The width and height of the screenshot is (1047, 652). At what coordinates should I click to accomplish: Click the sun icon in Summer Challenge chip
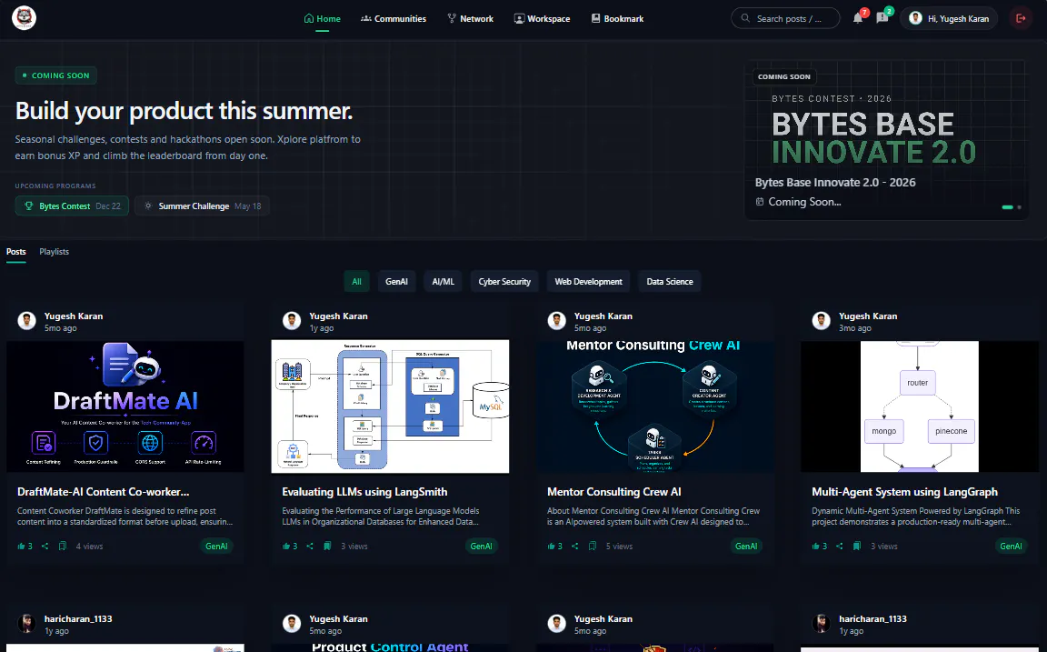pyautogui.click(x=148, y=206)
